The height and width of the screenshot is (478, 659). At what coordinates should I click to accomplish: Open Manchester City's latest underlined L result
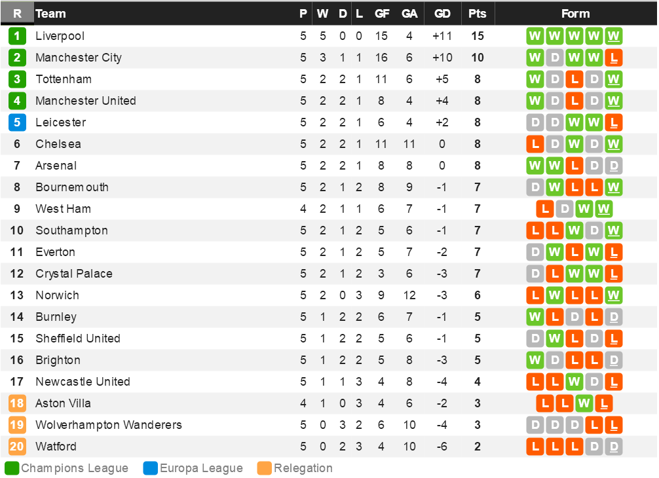[x=614, y=58]
